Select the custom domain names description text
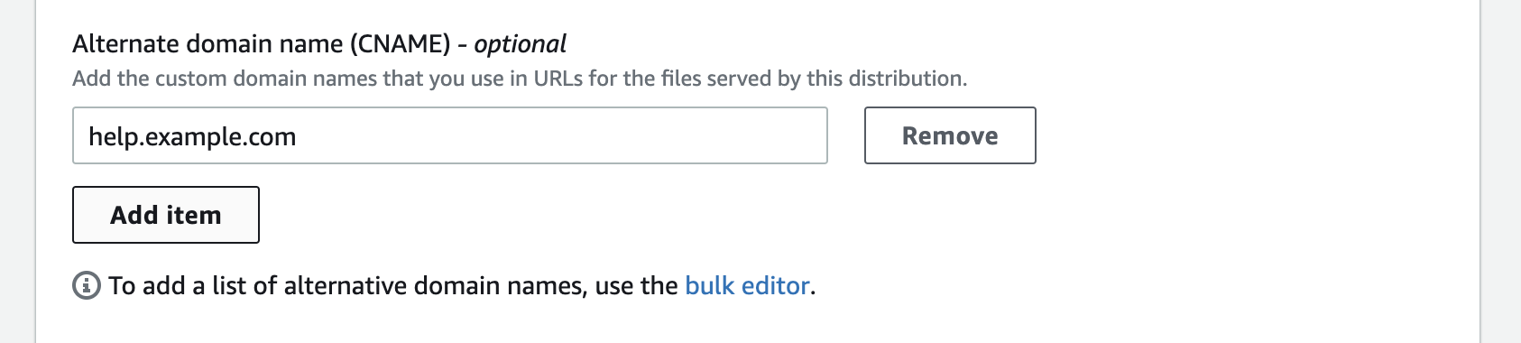The height and width of the screenshot is (343, 1521). click(520, 79)
